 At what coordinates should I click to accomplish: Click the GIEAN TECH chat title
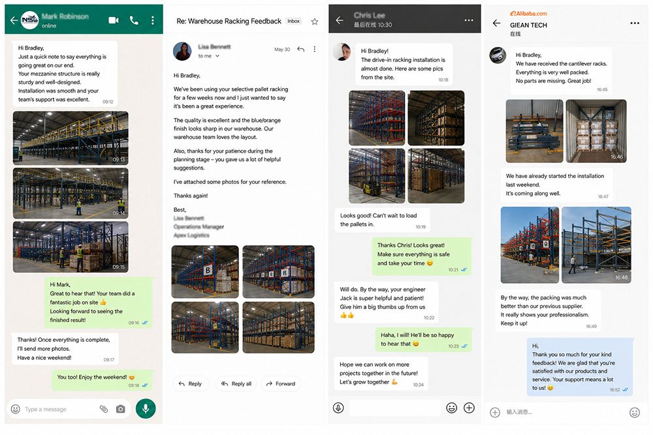click(528, 25)
